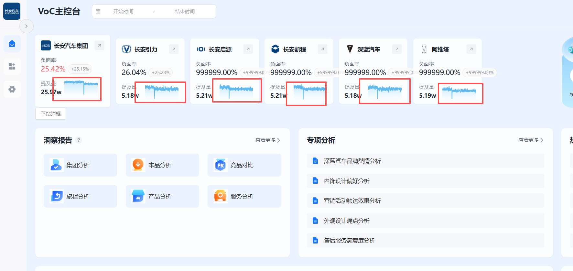Open 长安引力 card's arrow icon
The width and height of the screenshot is (573, 271).
[x=174, y=49]
